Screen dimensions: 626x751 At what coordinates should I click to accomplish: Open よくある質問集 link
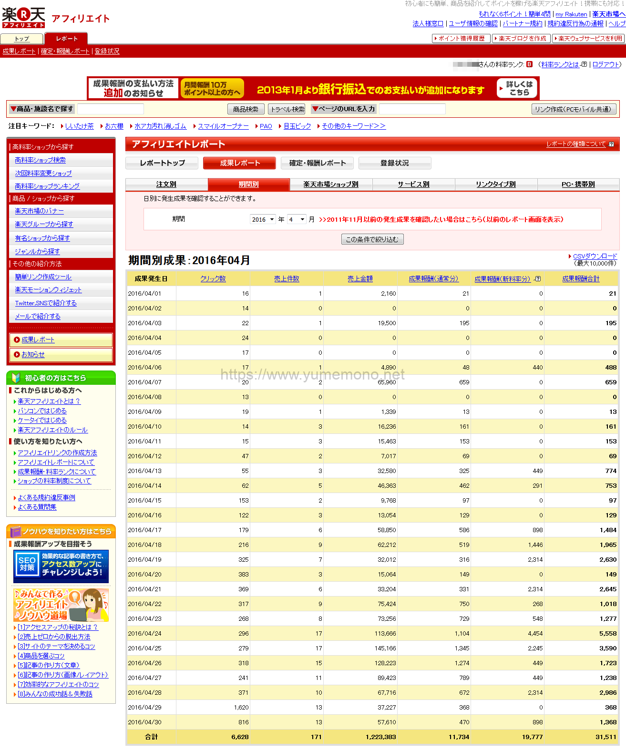pos(37,507)
